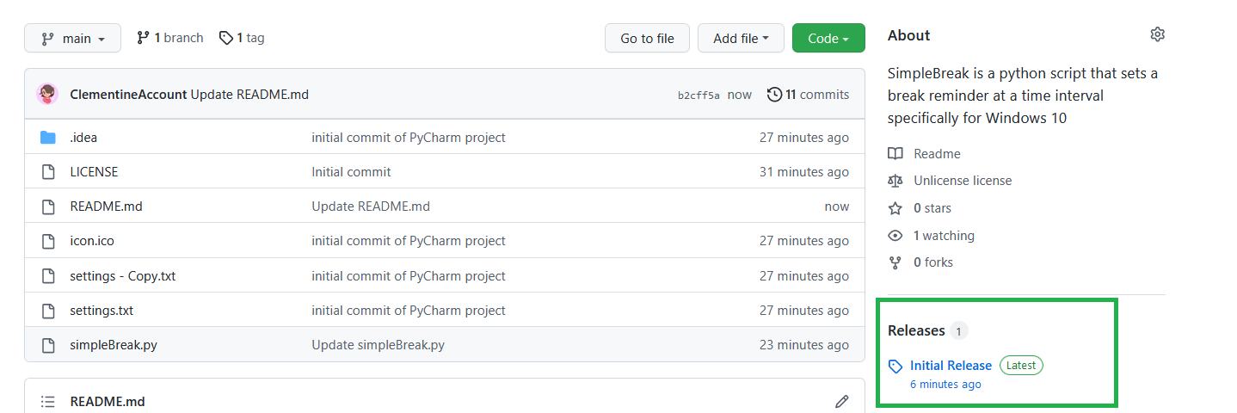Open the README outline list icon
Image resolution: width=1237 pixels, height=413 pixels.
click(x=48, y=402)
